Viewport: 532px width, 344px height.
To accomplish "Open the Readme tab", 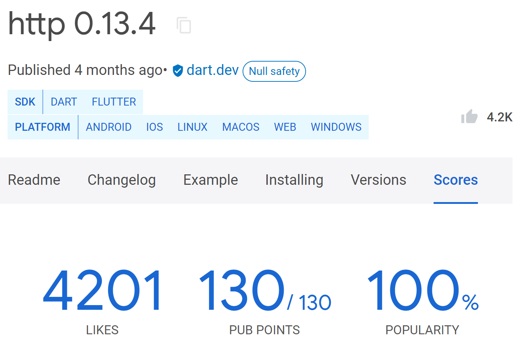I will [x=34, y=180].
